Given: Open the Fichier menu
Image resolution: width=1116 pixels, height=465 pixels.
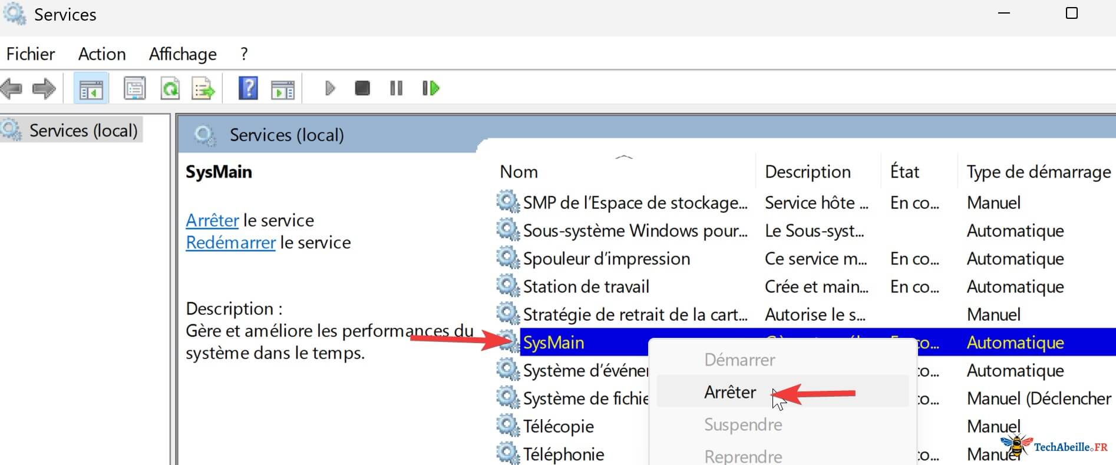Looking at the screenshot, I should (x=31, y=54).
